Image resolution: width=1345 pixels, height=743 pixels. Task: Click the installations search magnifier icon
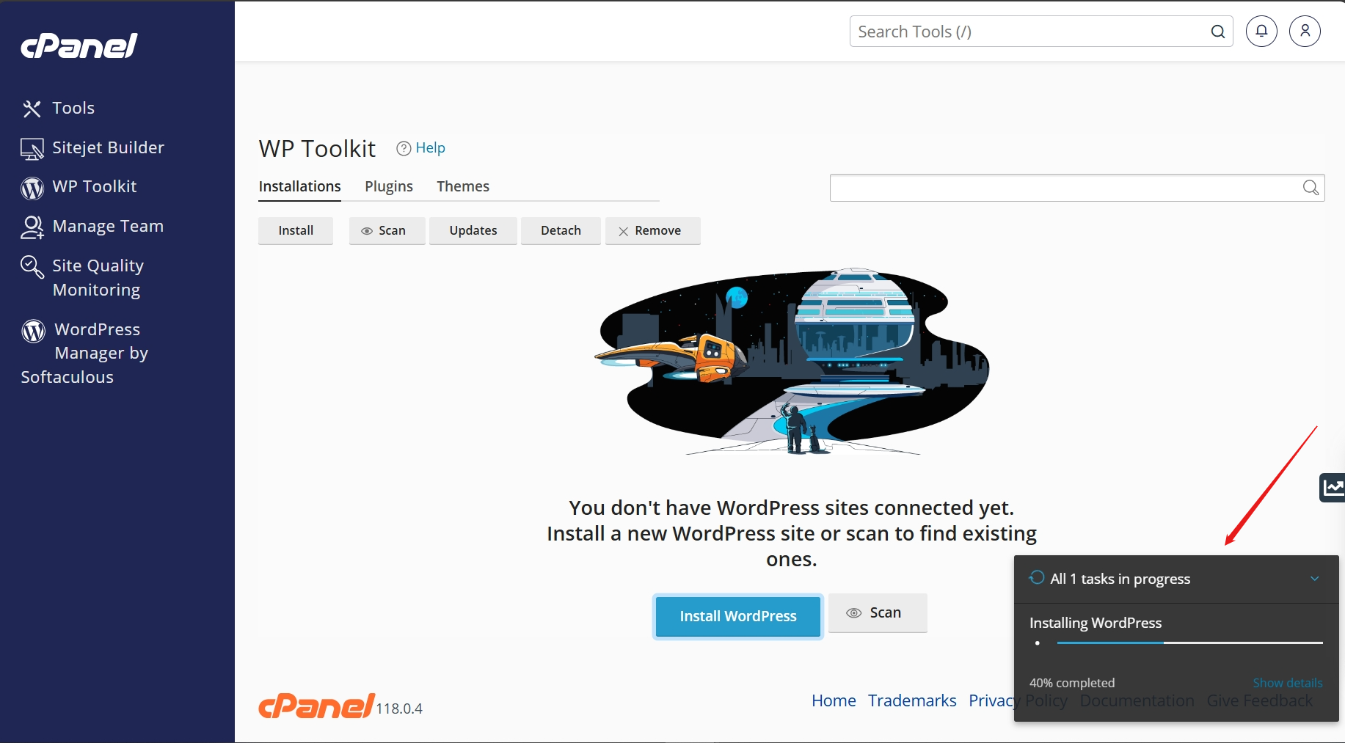pyautogui.click(x=1311, y=188)
